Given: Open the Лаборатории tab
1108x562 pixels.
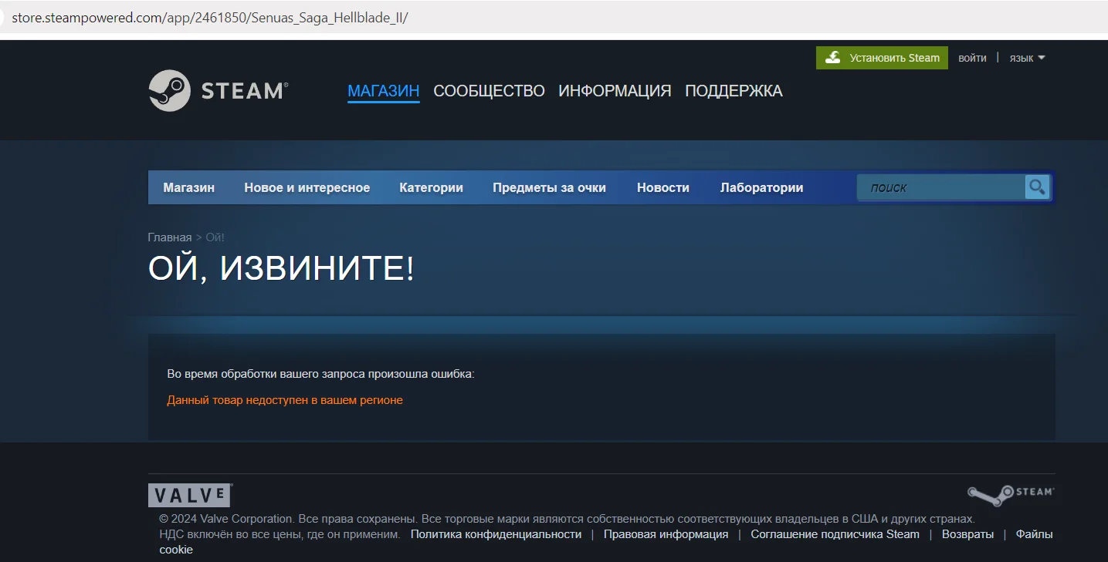Looking at the screenshot, I should 761,187.
